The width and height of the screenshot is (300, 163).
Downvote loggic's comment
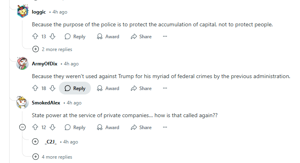click(x=53, y=37)
